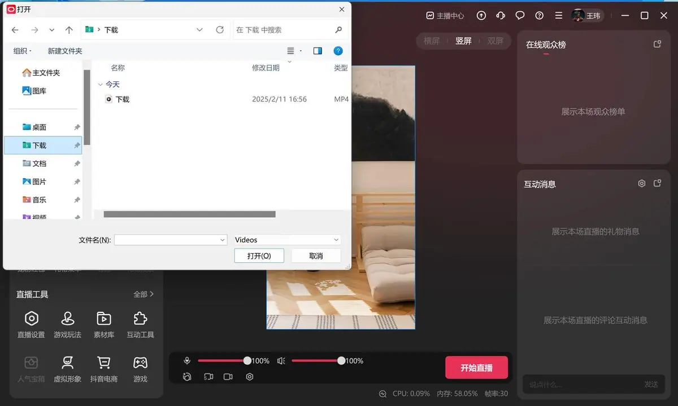Click screen cast icon in bottom bar
The image size is (678, 406).
click(208, 377)
